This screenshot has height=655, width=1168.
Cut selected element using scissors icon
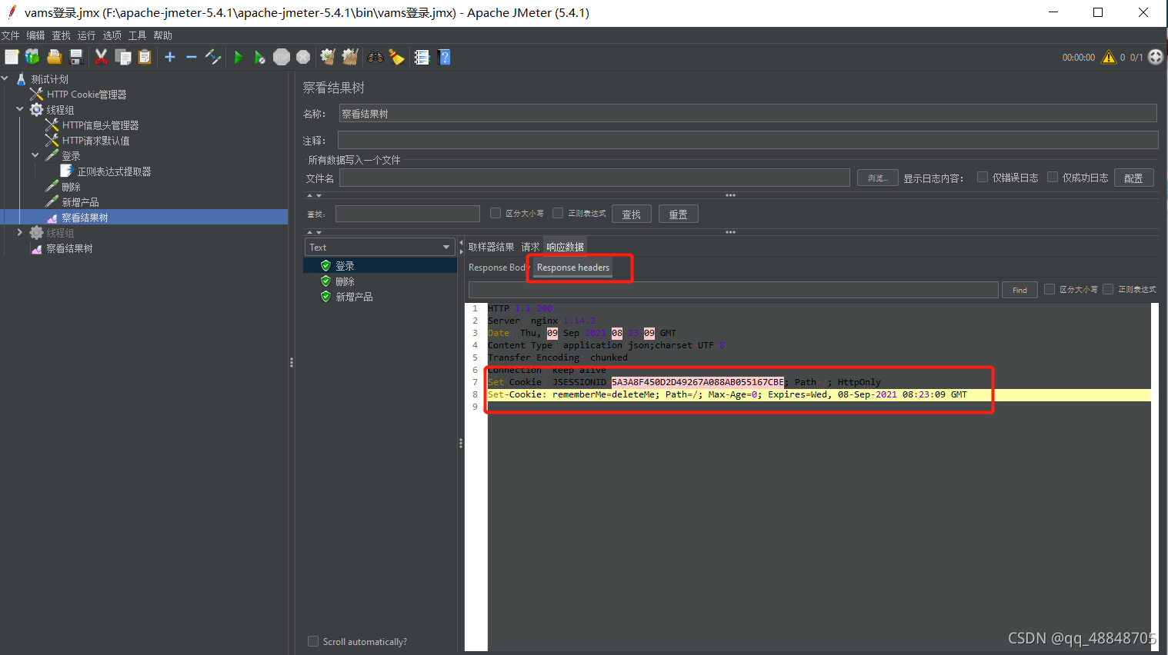101,56
